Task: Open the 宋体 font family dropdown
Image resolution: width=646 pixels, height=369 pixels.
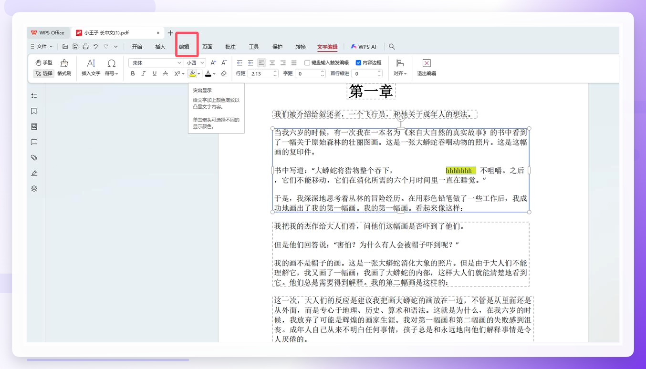Action: click(x=155, y=62)
